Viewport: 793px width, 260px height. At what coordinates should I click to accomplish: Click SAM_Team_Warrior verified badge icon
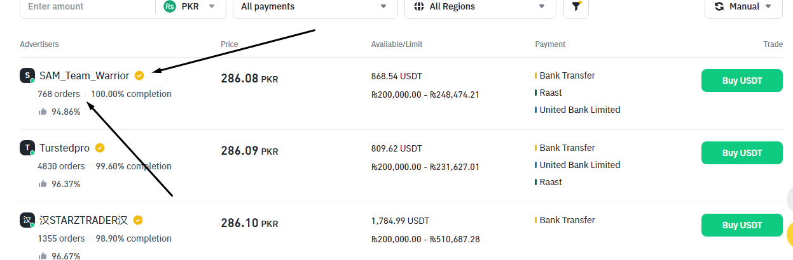click(139, 75)
